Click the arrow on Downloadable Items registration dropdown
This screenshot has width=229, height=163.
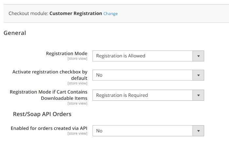point(198,95)
